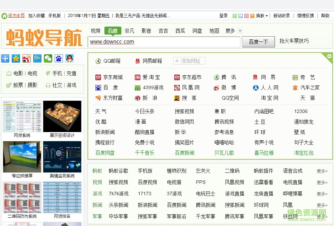Select the 西瓜 search tab

[x=180, y=30]
